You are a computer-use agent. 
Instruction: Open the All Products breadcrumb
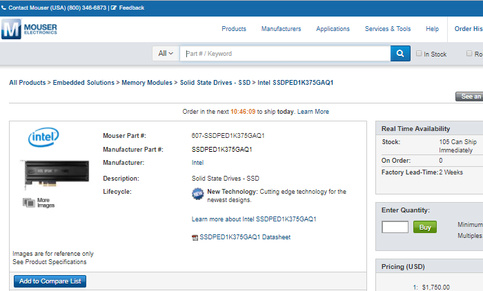pos(28,83)
